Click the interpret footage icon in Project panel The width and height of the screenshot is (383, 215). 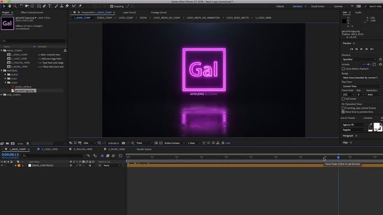[2, 143]
